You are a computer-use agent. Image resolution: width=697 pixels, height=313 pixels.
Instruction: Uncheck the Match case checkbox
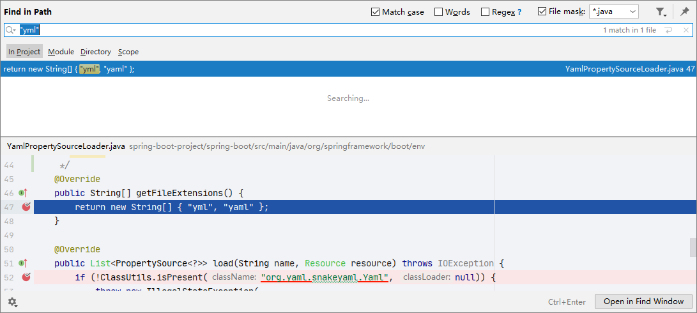[376, 12]
